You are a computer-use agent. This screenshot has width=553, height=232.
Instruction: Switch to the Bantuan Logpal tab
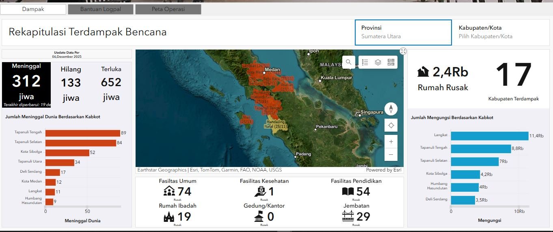pos(101,9)
